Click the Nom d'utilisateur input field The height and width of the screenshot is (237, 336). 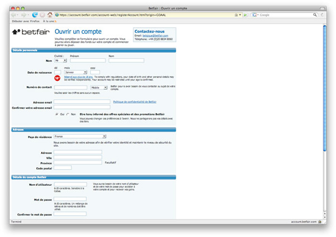coord(70,184)
